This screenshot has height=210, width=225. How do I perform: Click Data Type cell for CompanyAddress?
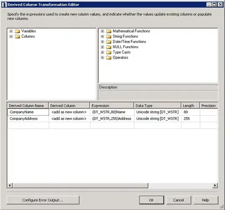point(157,119)
